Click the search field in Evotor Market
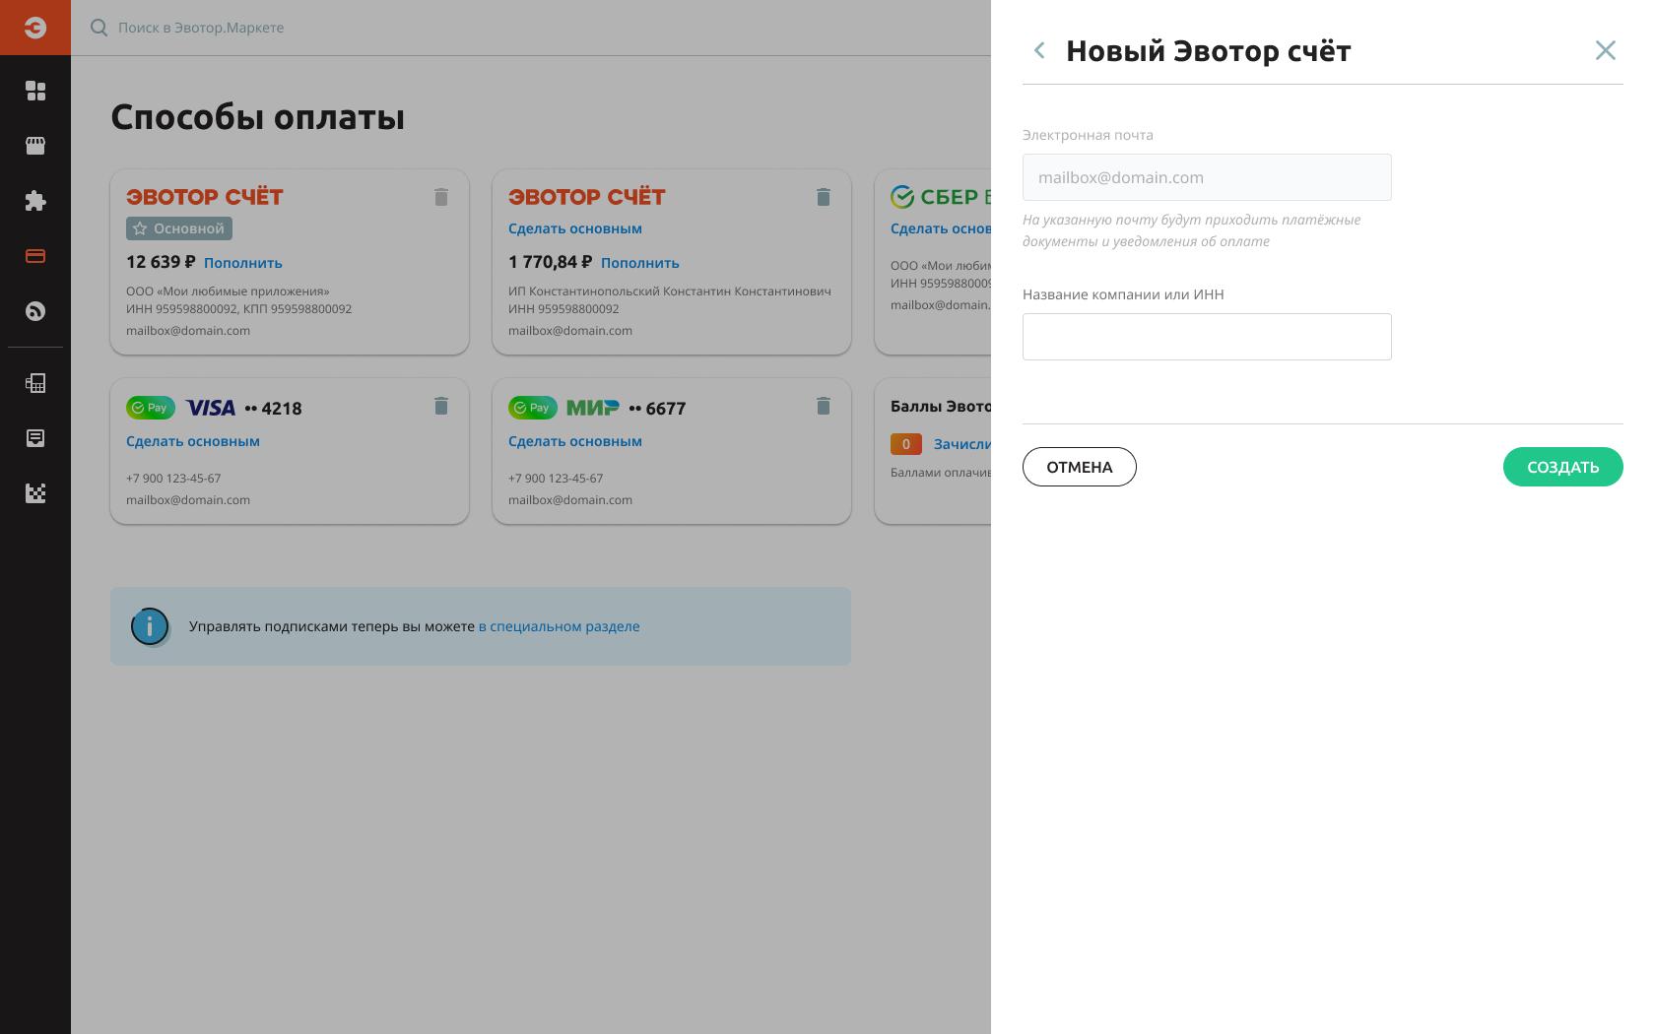This screenshot has height=1034, width=1655. [201, 28]
